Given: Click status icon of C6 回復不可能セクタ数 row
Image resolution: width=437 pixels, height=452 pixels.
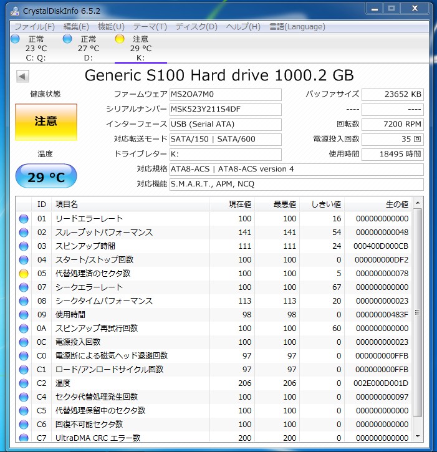Looking at the screenshot, I should (24, 425).
